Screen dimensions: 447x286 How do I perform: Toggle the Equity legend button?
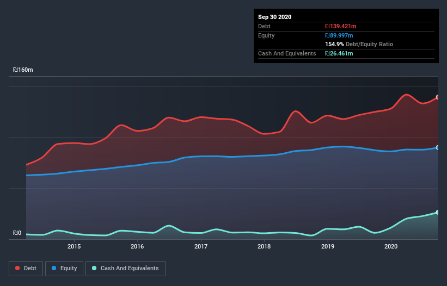point(64,269)
